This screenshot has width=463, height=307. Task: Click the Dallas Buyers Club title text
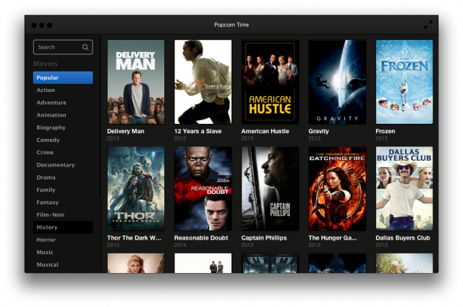click(x=403, y=238)
